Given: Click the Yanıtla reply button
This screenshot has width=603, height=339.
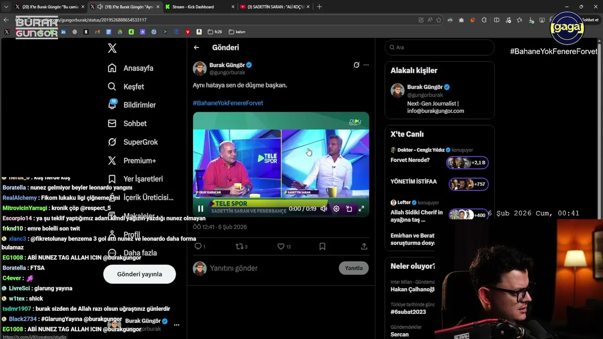Looking at the screenshot, I should point(354,268).
